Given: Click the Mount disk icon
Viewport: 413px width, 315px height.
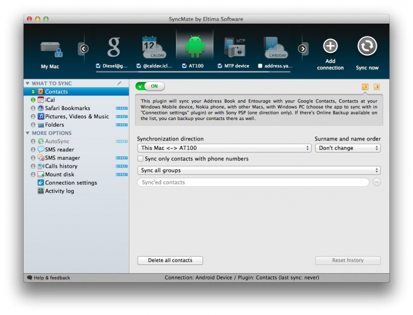Looking at the screenshot, I should [x=41, y=175].
